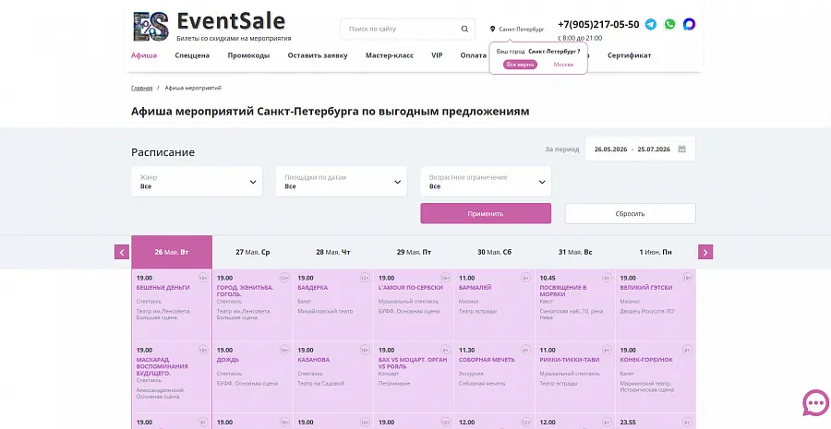831x429 pixels.
Task: Open the Оставить заявку menu item
Action: coord(318,55)
